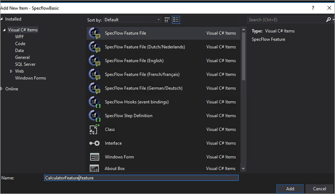Click the German/Deutsch feature file icon
The image size is (335, 194).
(x=95, y=88)
